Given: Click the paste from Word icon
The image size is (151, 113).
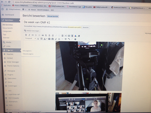Looking at the screenshot, I should coord(53,39).
